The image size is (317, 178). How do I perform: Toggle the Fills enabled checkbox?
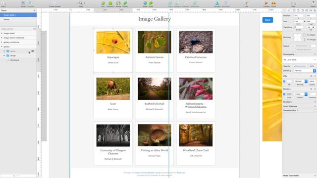pyautogui.click(x=284, y=81)
